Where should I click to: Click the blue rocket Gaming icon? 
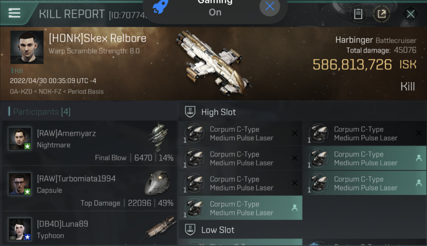[x=161, y=7]
